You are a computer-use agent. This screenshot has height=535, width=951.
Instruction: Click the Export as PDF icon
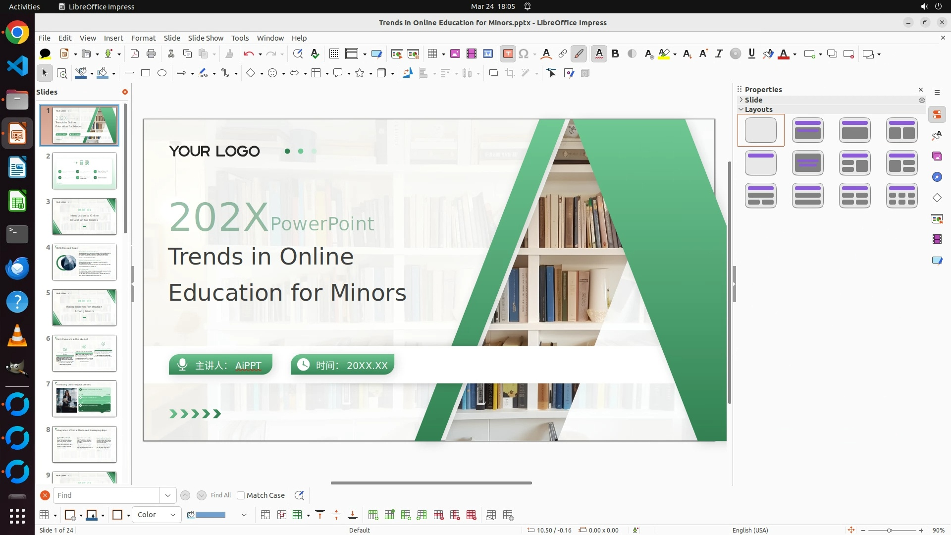(135, 54)
